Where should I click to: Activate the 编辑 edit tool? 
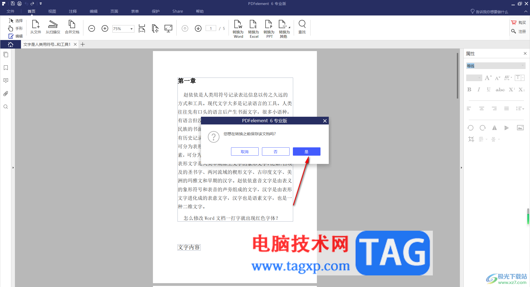point(16,36)
